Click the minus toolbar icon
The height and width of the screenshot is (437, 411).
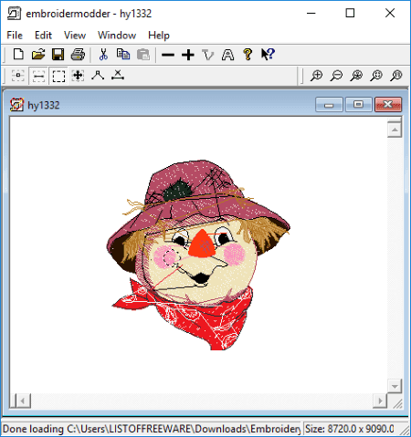[168, 55]
